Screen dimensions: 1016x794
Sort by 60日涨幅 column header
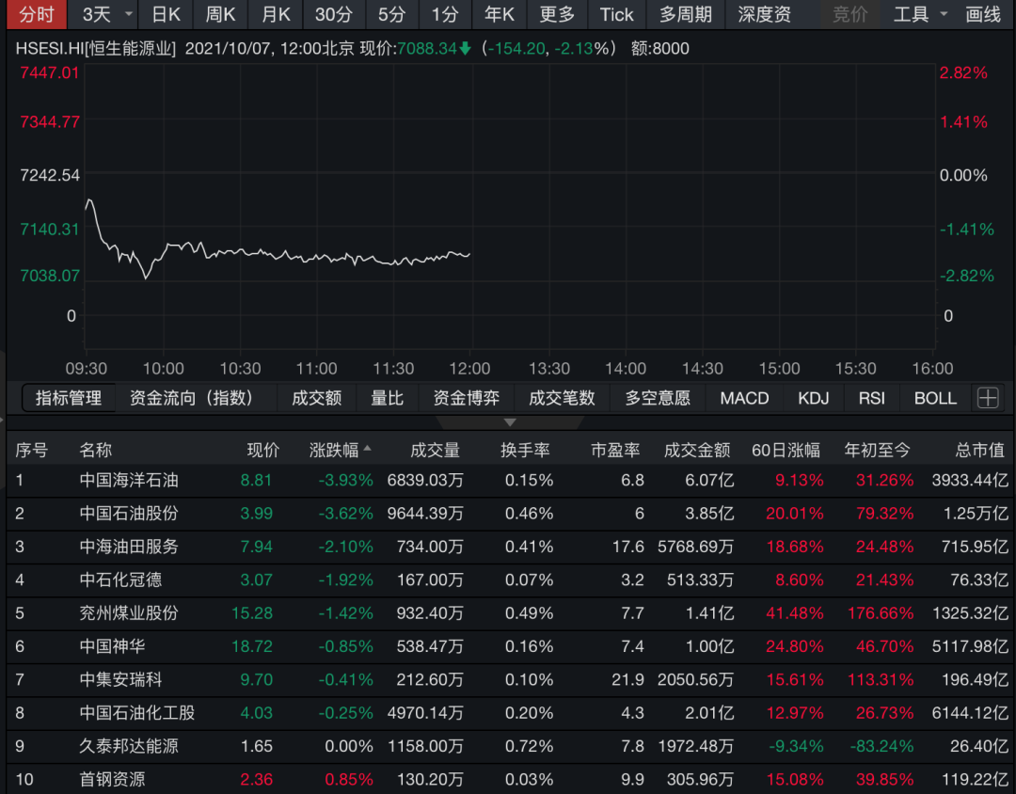(786, 450)
